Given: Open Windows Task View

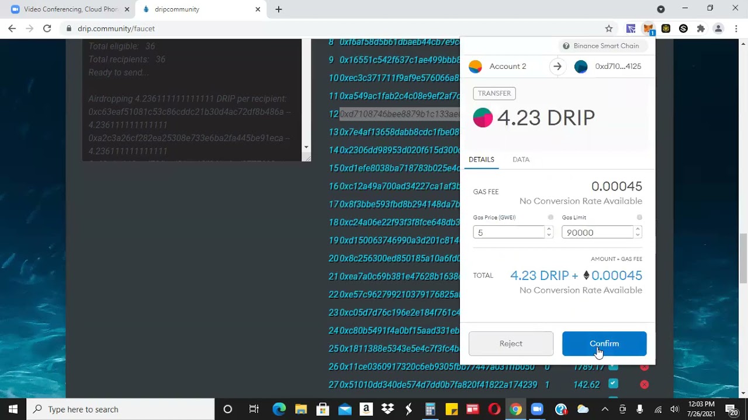Looking at the screenshot, I should click(x=254, y=409).
